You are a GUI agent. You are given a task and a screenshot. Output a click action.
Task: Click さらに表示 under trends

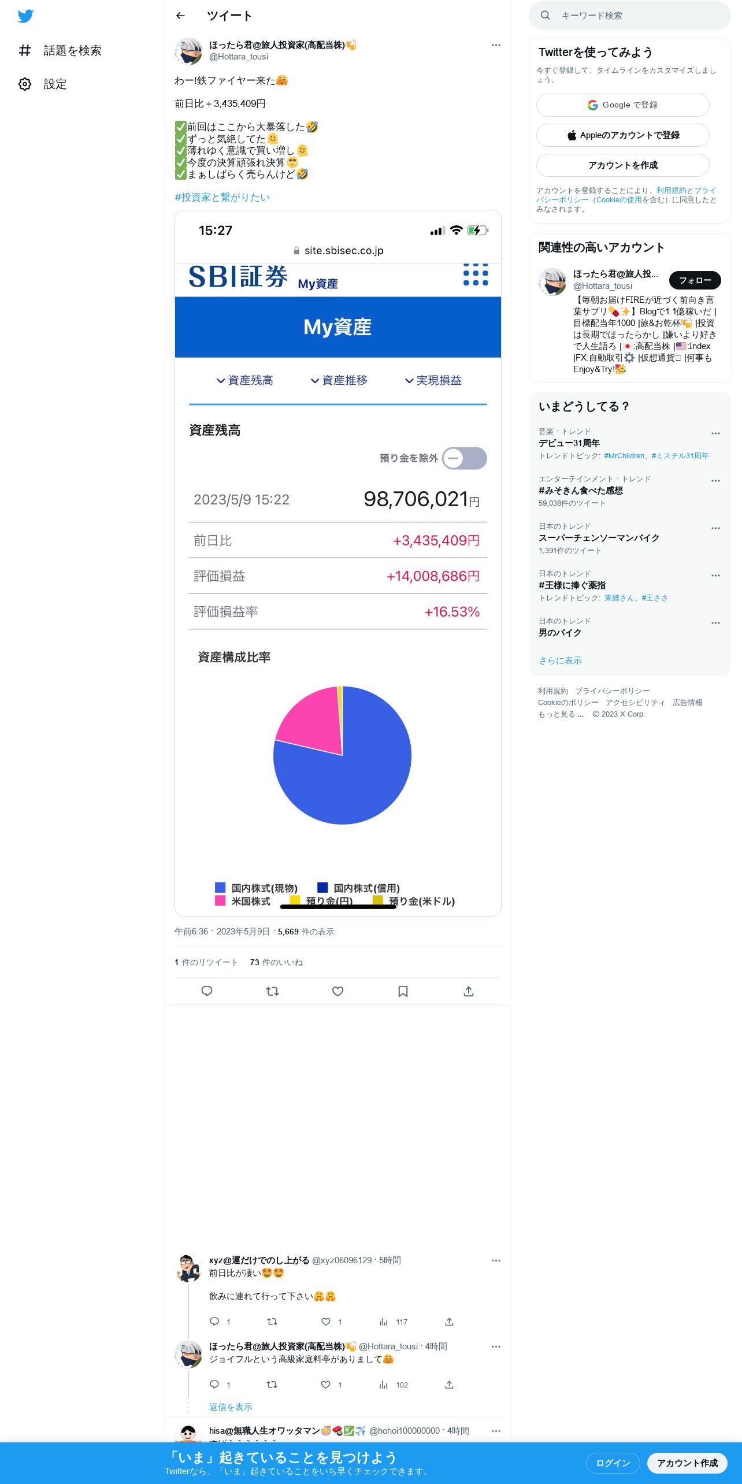point(560,661)
